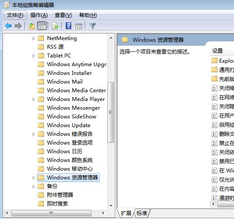The image size is (234, 219).
Task: Open Help via question mark icon
Action: (68, 26)
